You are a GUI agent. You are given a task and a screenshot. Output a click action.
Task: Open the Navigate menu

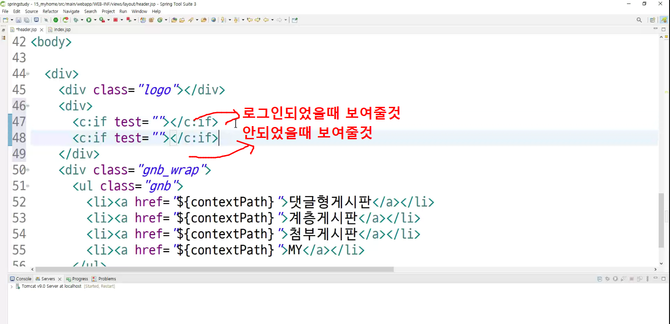pyautogui.click(x=71, y=11)
